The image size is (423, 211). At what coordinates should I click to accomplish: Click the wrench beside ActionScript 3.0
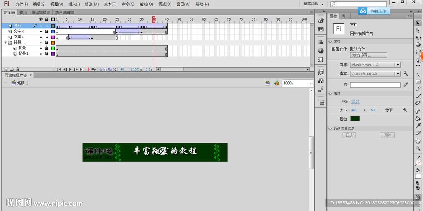(x=406, y=73)
